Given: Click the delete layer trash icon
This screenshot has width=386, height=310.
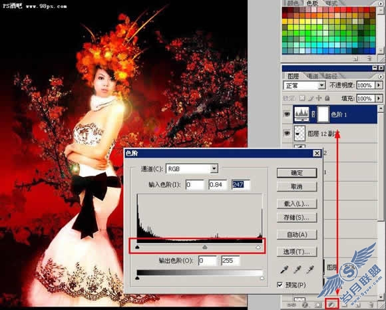Looking at the screenshot, I should (371, 305).
